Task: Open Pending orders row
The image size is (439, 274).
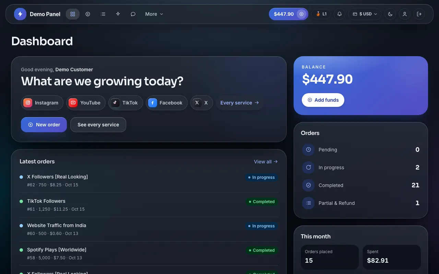Action: 361,150
